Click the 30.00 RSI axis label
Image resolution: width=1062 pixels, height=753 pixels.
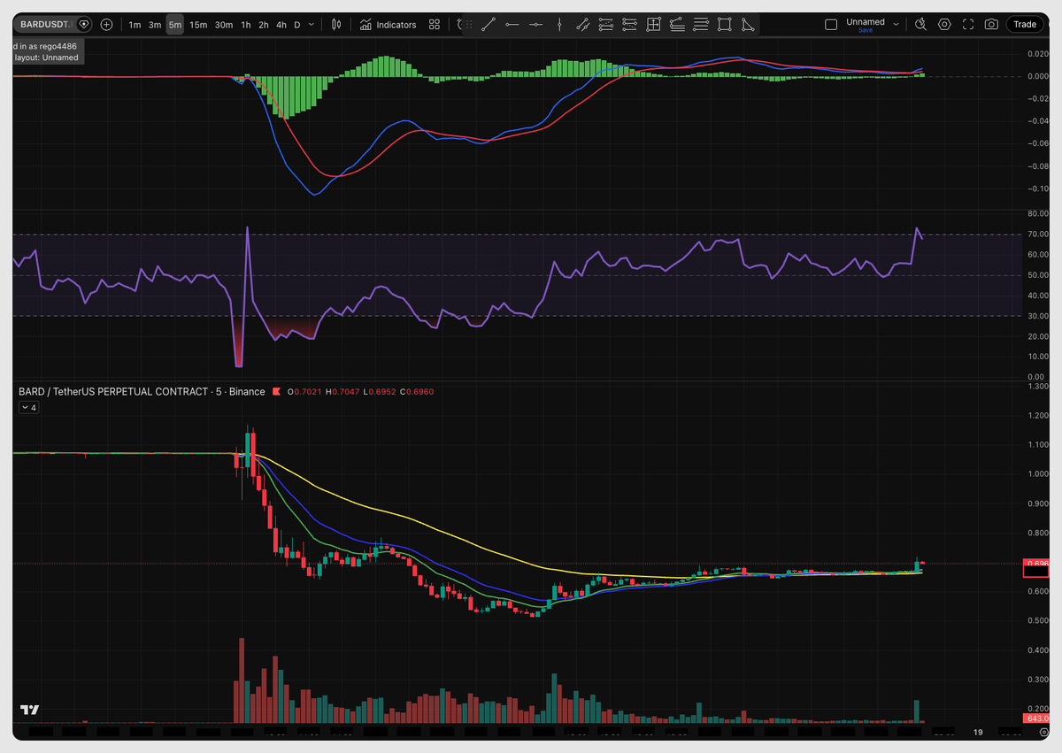coord(1037,316)
